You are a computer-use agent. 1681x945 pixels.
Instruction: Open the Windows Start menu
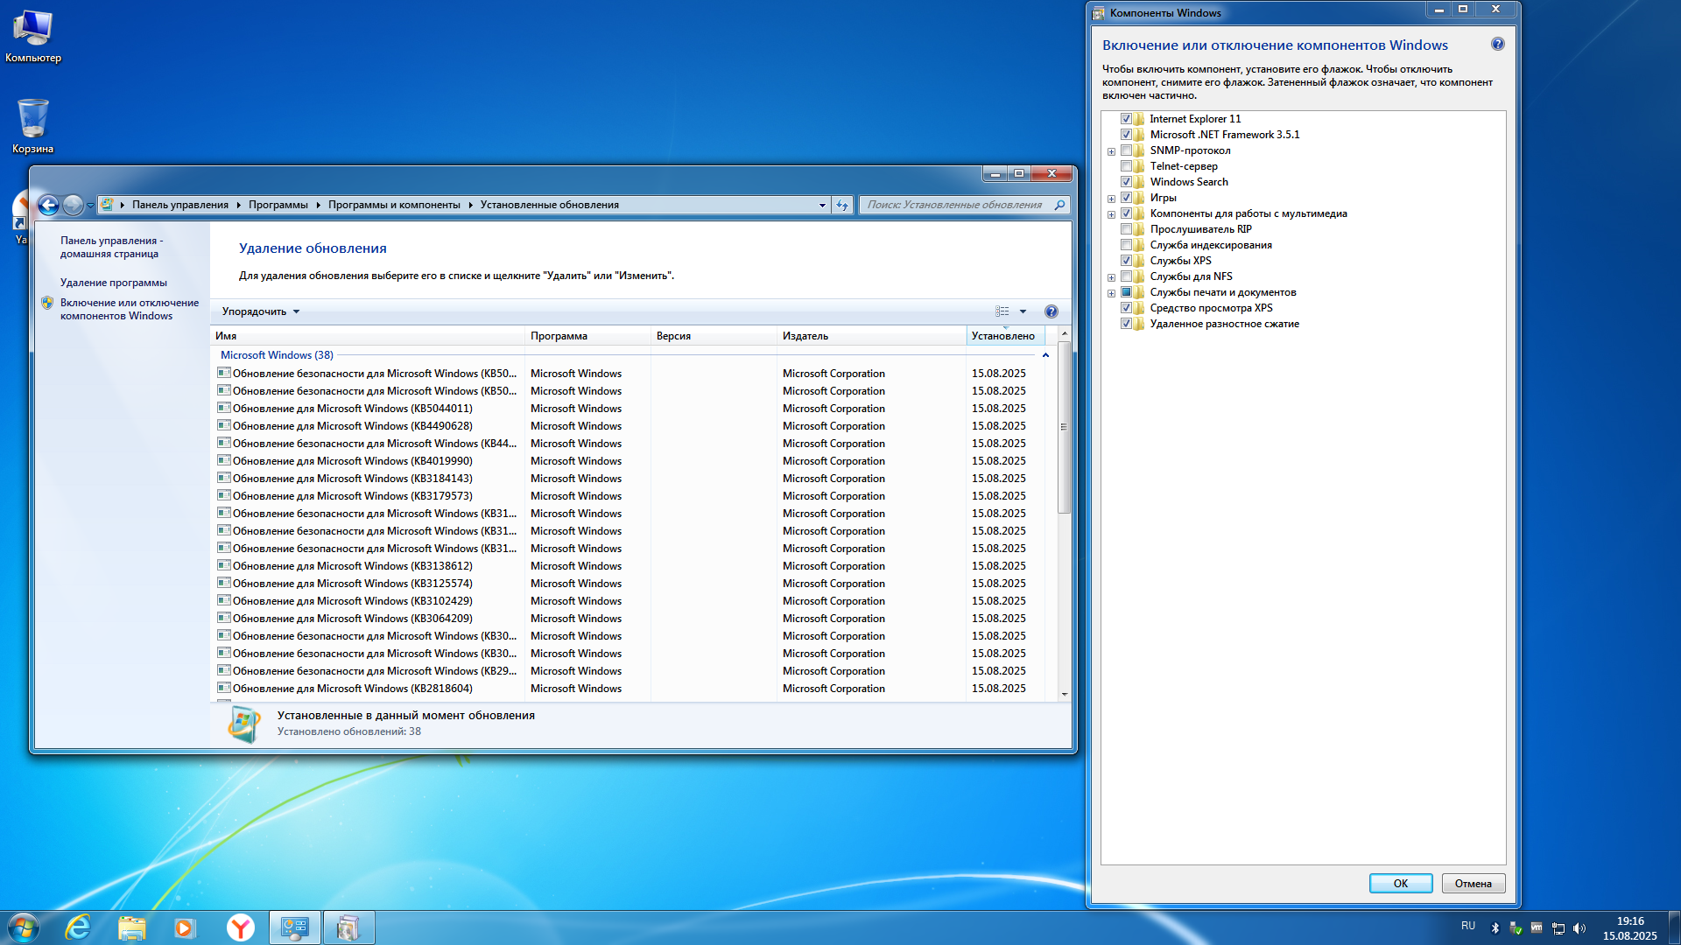point(24,927)
